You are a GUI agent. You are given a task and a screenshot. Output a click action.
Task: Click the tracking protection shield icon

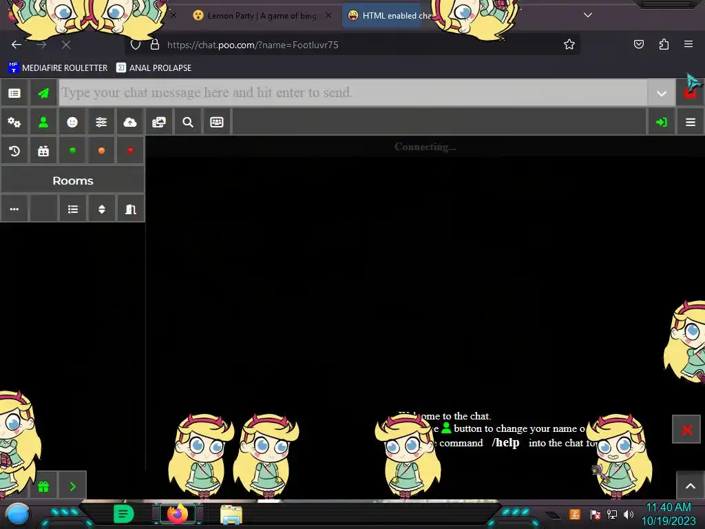[136, 45]
